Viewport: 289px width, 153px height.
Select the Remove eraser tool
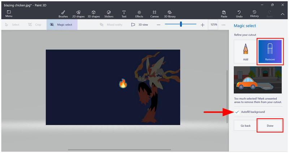(x=270, y=52)
